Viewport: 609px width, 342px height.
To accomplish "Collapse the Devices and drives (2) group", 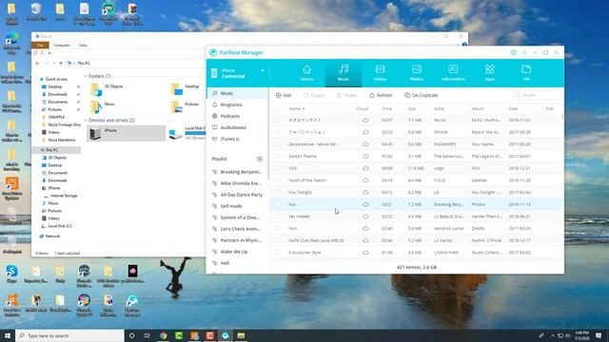I will pos(86,121).
